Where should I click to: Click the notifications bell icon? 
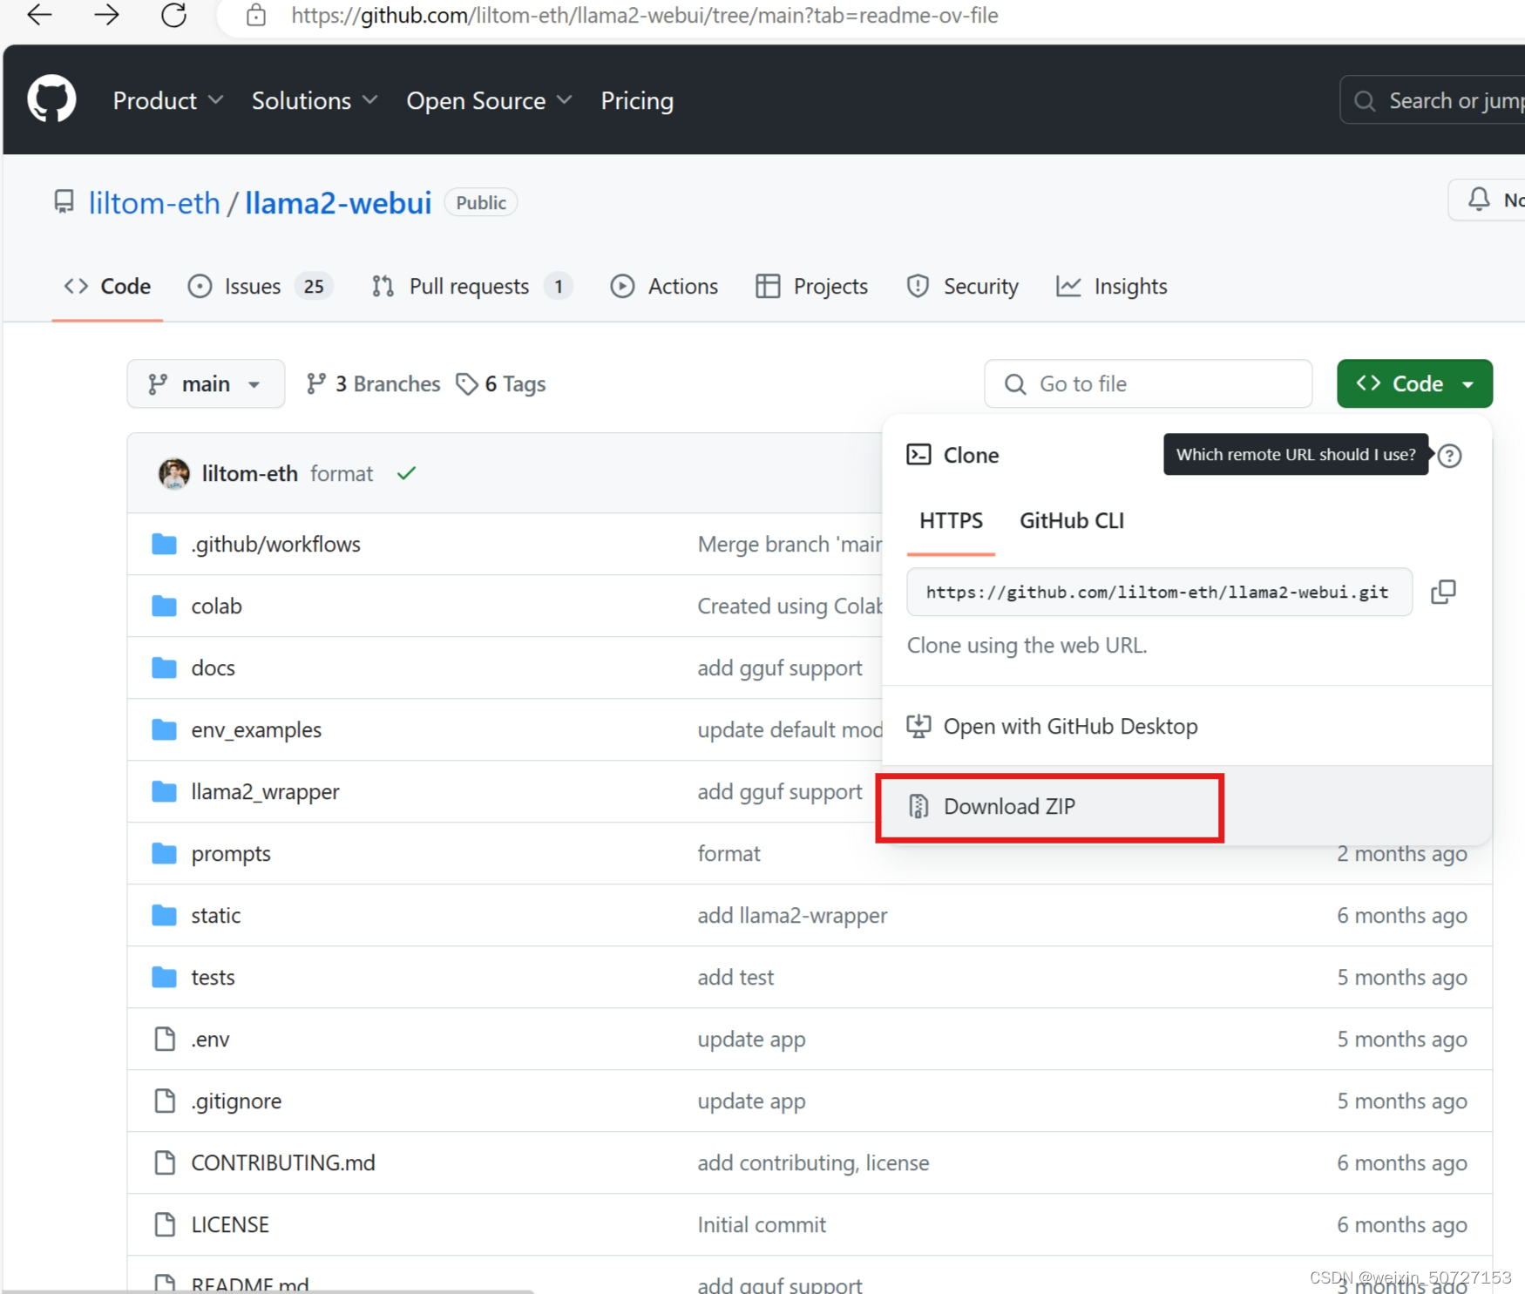click(1479, 200)
